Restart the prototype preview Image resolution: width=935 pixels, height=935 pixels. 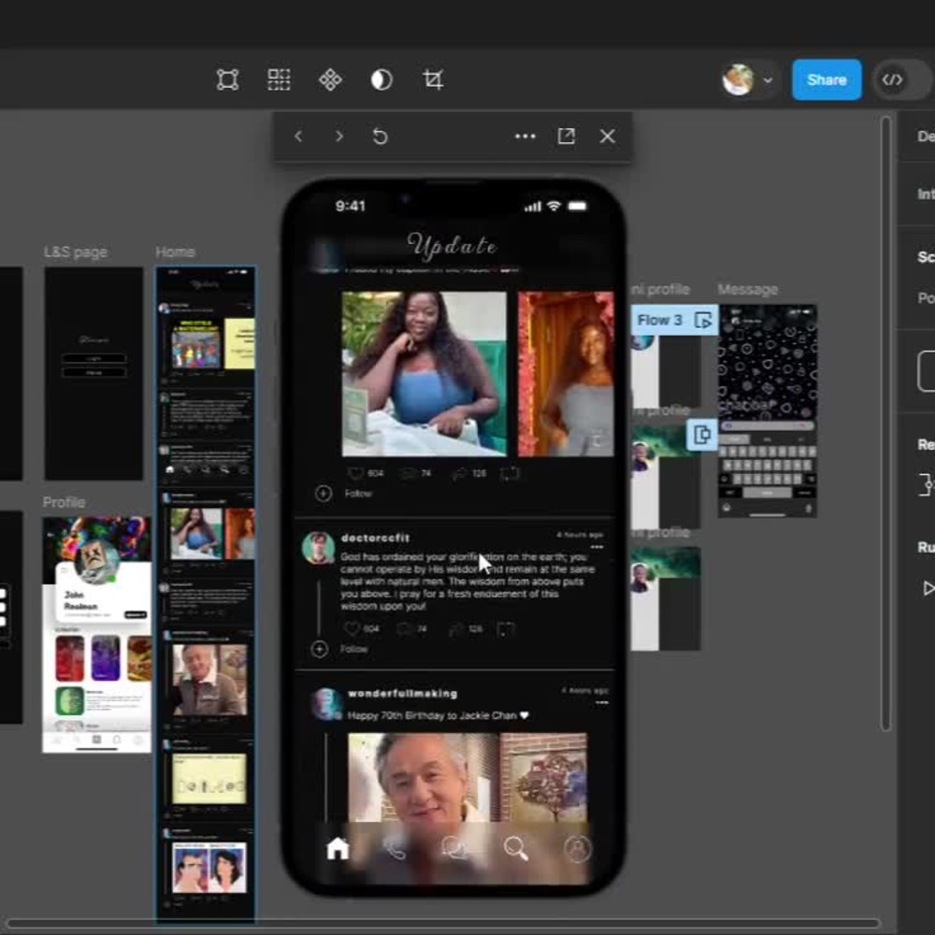coord(380,137)
